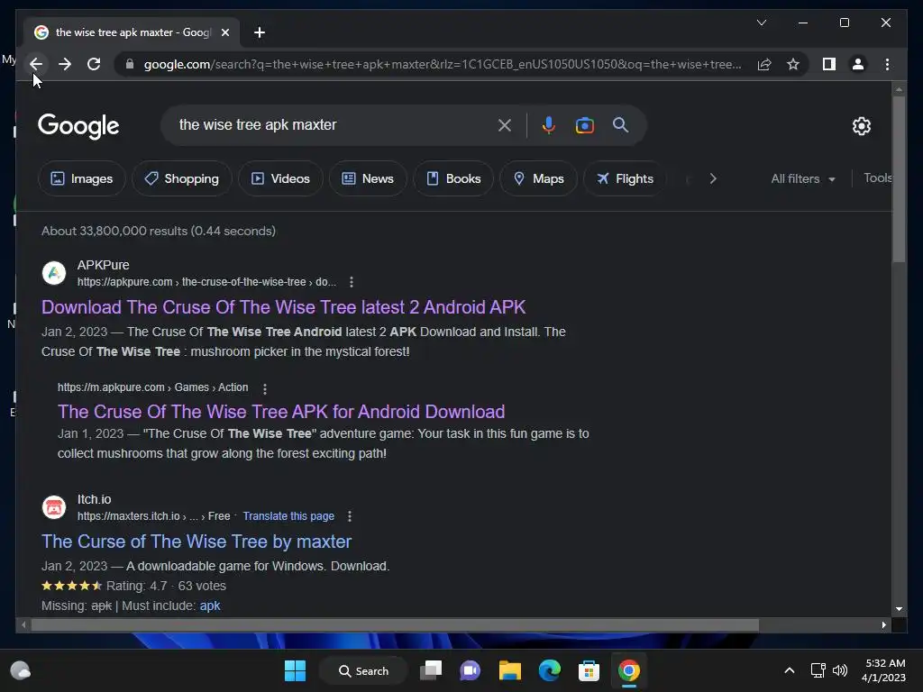This screenshot has width=923, height=692.
Task: Click Translate this page link
Action: pos(288,516)
